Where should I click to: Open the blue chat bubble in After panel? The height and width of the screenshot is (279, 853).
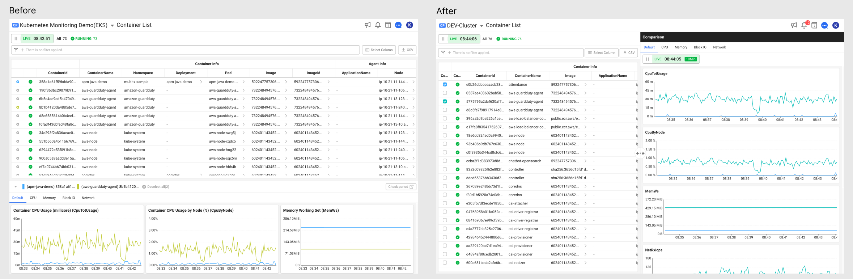coord(824,25)
